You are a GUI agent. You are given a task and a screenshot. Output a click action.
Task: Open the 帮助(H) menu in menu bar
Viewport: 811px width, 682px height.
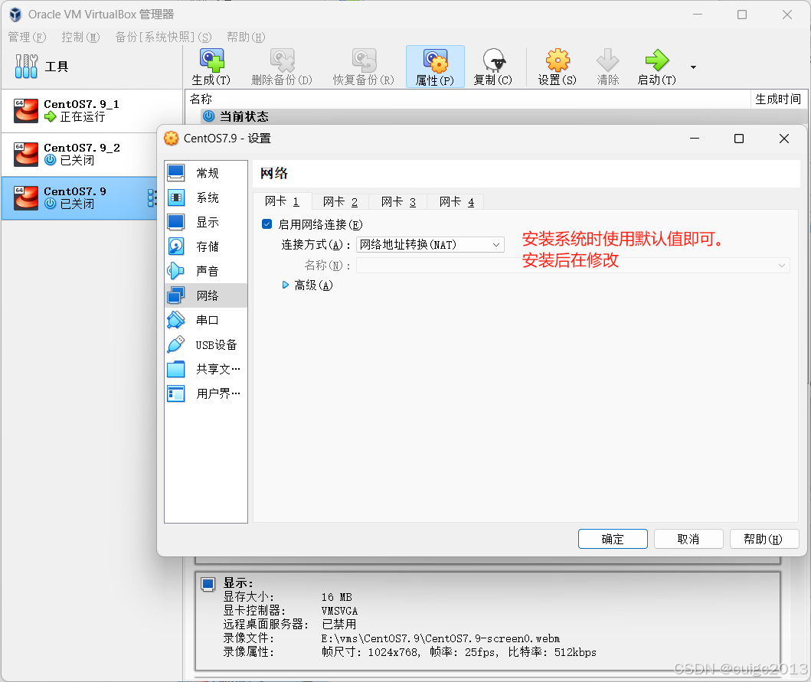[246, 38]
